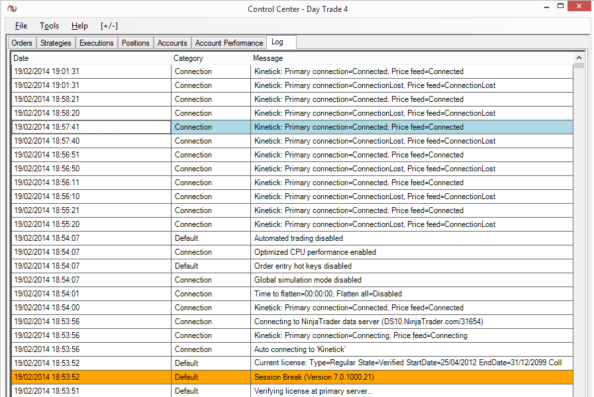Open the File menu

(x=21, y=26)
